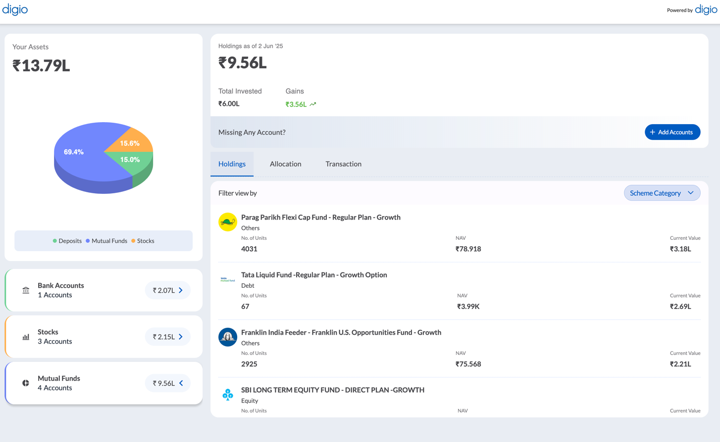The image size is (720, 442).
Task: Toggle Deposits legend entry
Action: click(67, 241)
